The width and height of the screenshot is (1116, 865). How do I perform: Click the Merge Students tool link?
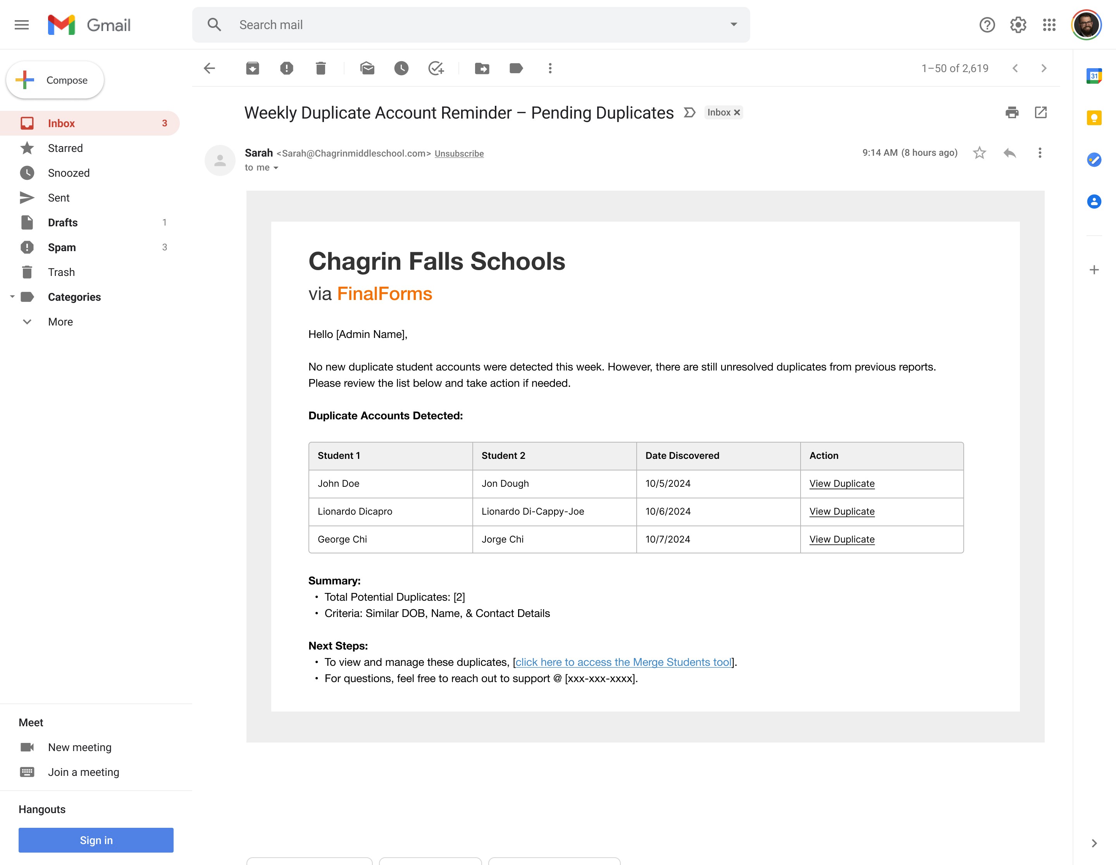623,662
